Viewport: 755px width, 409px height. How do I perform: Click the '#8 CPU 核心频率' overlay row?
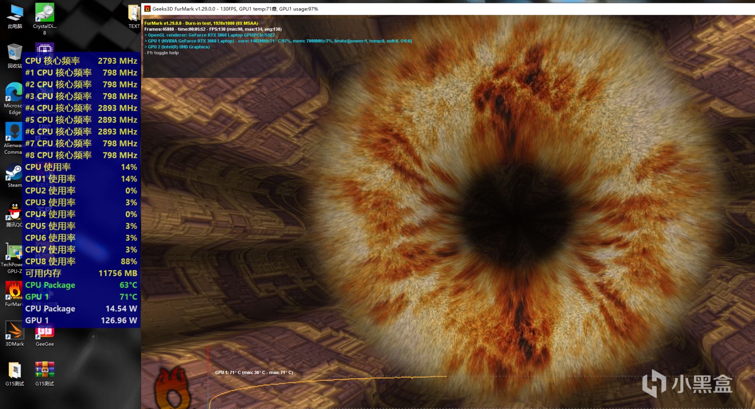pyautogui.click(x=81, y=155)
